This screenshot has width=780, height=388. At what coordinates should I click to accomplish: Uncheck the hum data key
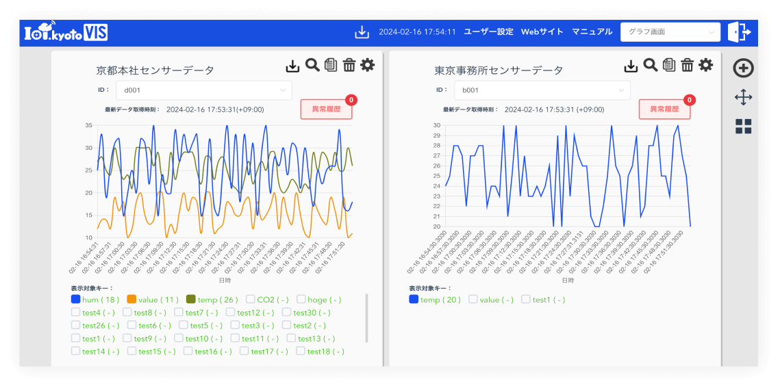[76, 299]
